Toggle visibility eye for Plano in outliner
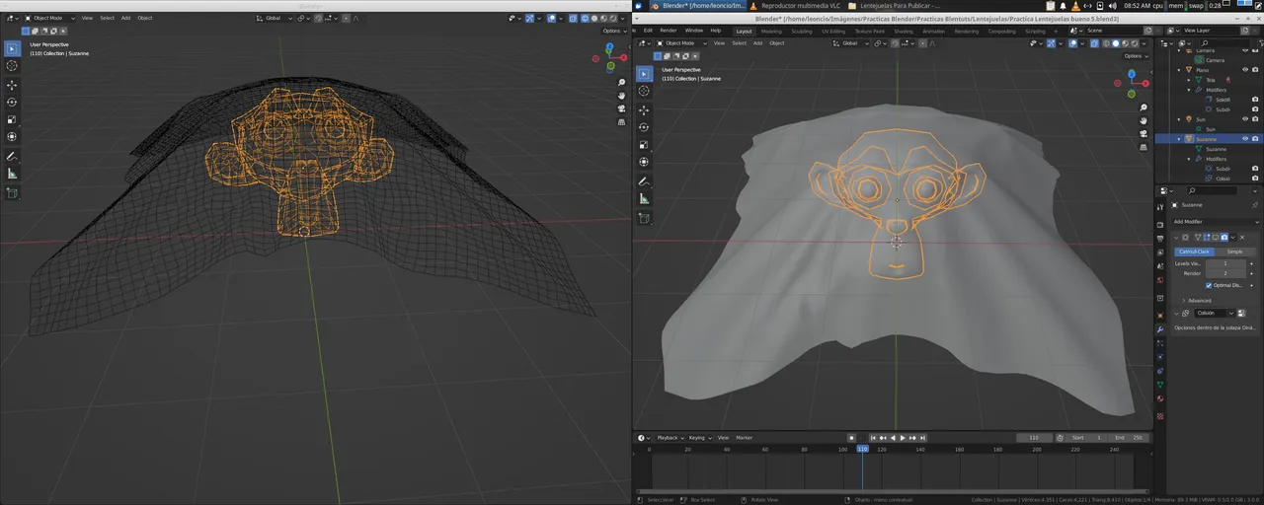Screen dimensions: 1264x505 tap(1245, 70)
